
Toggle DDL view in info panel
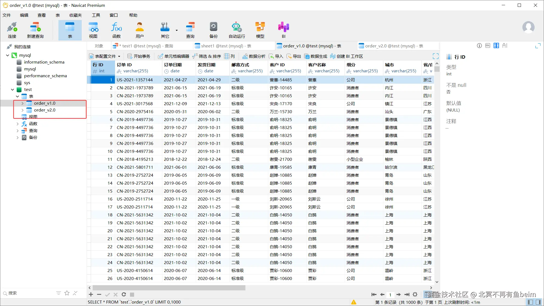point(488,46)
